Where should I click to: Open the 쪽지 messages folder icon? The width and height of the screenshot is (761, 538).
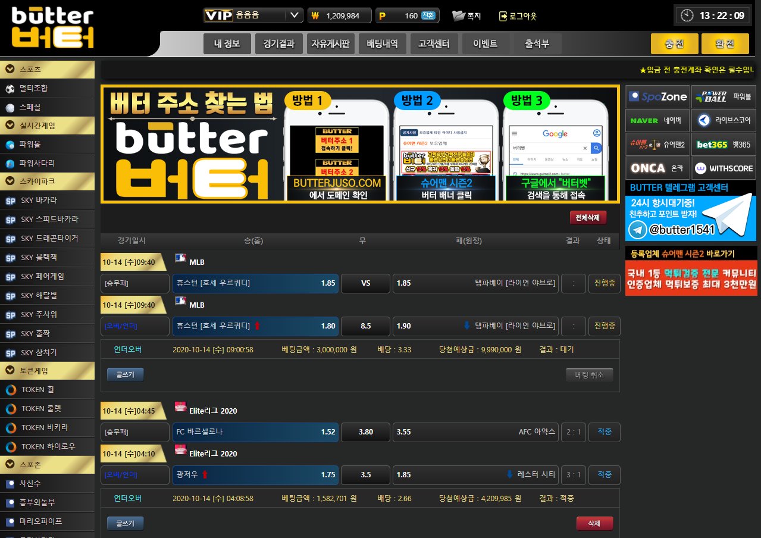pos(458,16)
